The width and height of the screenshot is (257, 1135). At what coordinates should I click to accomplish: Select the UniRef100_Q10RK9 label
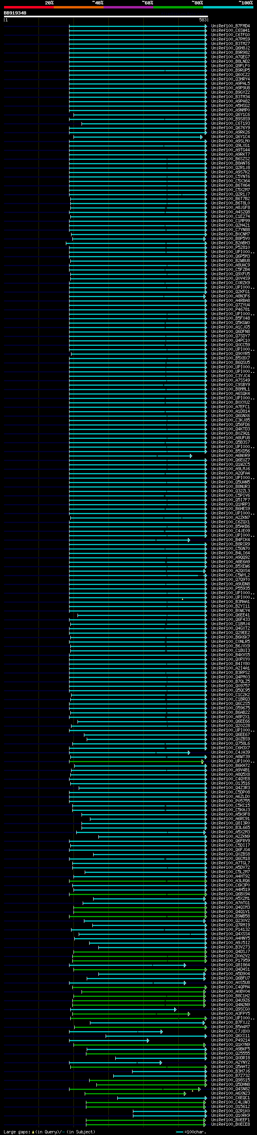(230, 1116)
